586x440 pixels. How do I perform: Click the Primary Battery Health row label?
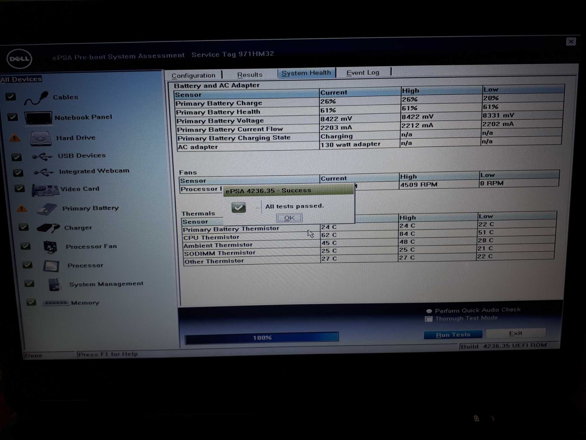pyautogui.click(x=218, y=112)
